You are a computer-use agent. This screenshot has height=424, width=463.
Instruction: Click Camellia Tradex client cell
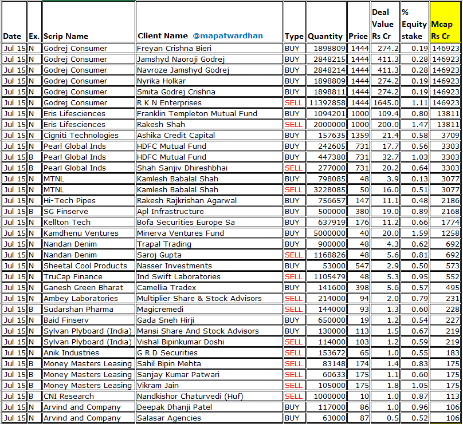click(209, 288)
